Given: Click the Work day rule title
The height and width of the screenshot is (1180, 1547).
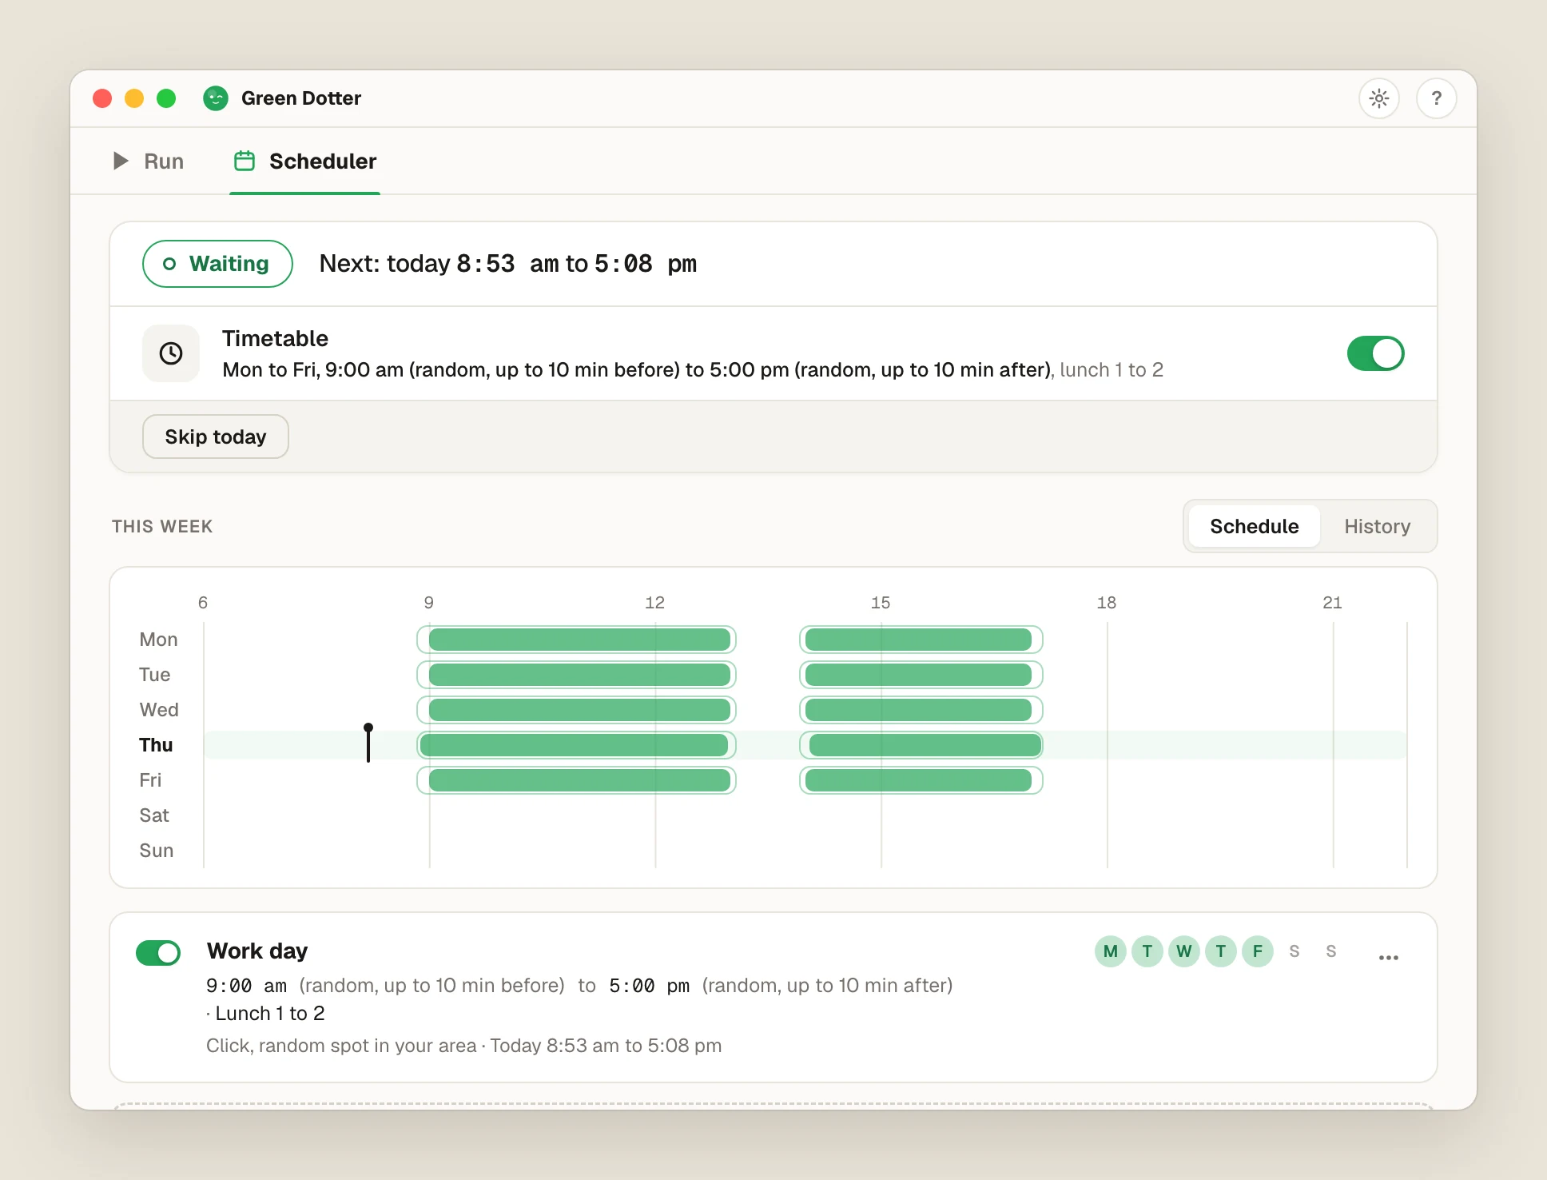Looking at the screenshot, I should (x=257, y=951).
